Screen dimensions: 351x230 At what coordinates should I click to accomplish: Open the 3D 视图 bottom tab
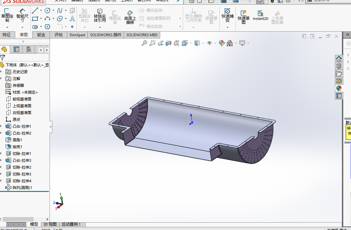[50, 224]
